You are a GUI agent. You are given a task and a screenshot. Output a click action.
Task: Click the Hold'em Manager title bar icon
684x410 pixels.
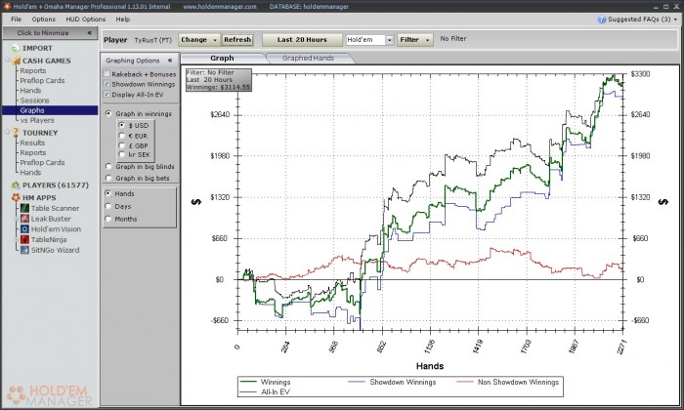7,6
